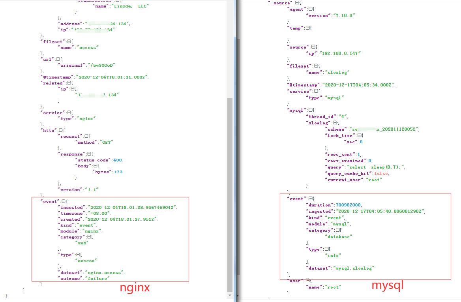Collapse the "_source" root node
461x302 pixels.
coord(297,3)
